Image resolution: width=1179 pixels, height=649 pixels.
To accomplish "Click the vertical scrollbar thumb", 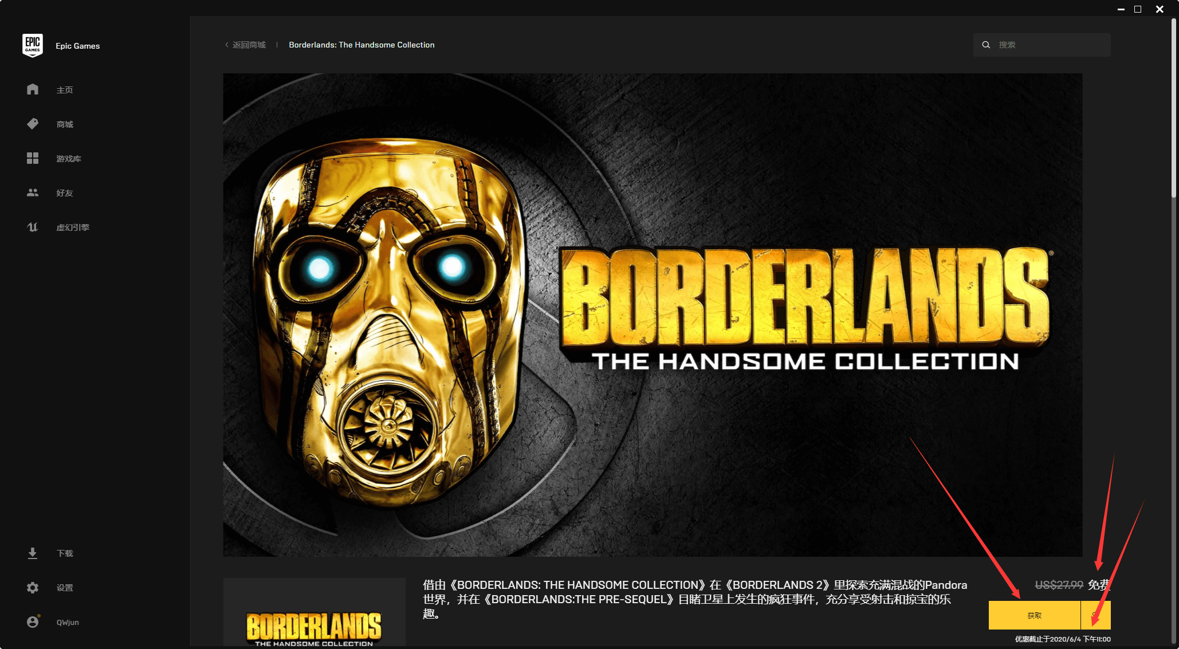I will [x=1174, y=108].
